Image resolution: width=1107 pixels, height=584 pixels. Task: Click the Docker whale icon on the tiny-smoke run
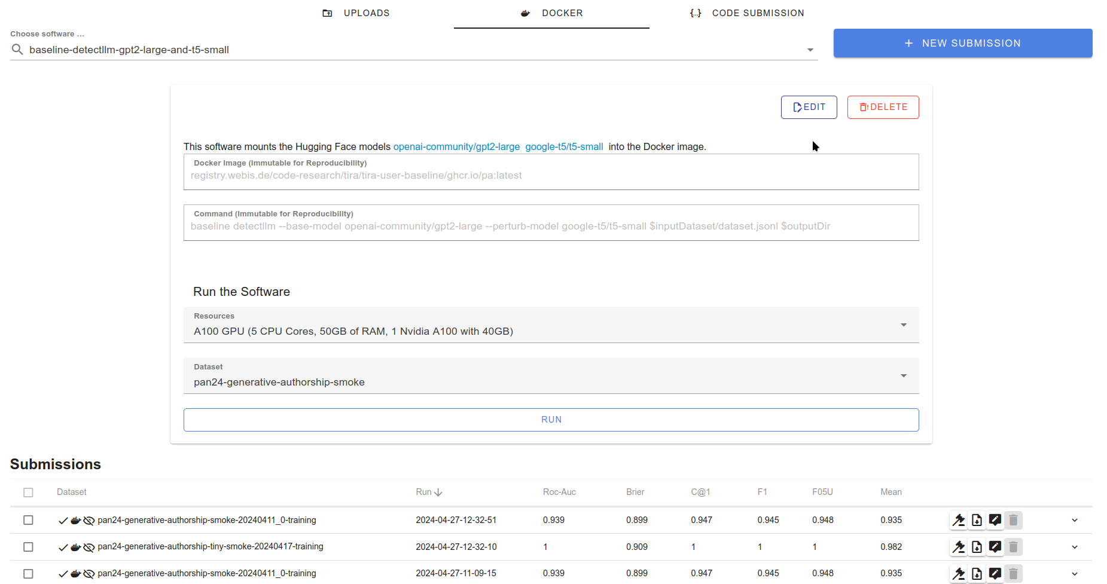pos(75,546)
